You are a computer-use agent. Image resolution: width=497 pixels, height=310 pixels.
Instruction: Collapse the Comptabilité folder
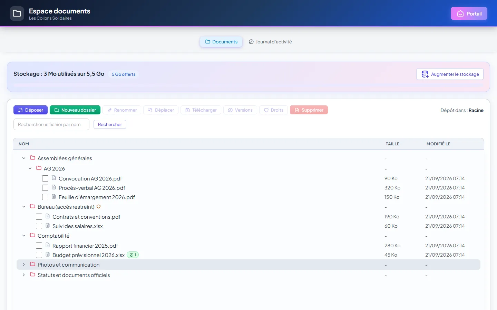click(x=24, y=236)
